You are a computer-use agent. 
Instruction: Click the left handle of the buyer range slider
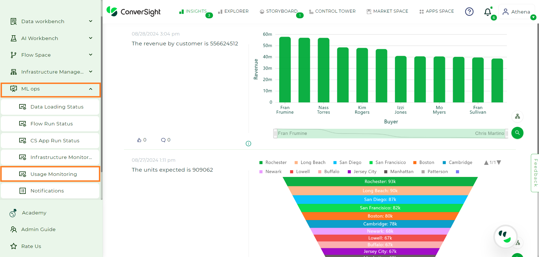click(275, 133)
